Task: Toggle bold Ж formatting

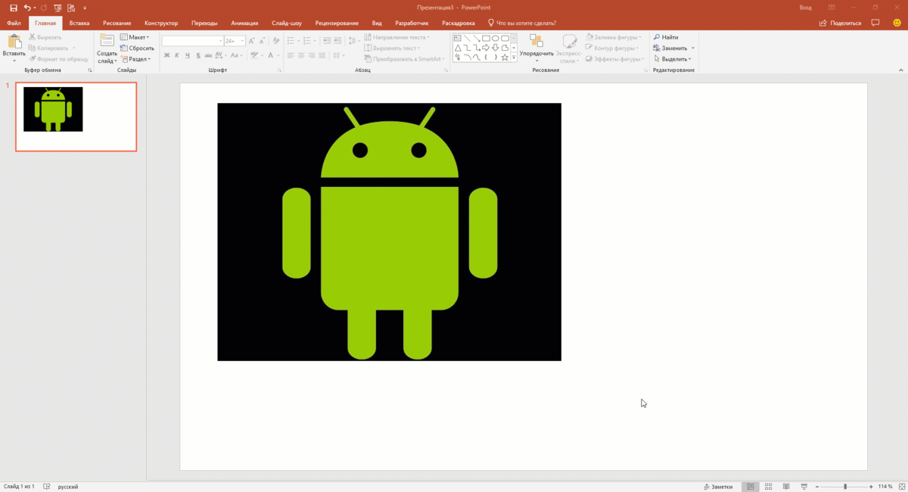Action: coord(166,55)
